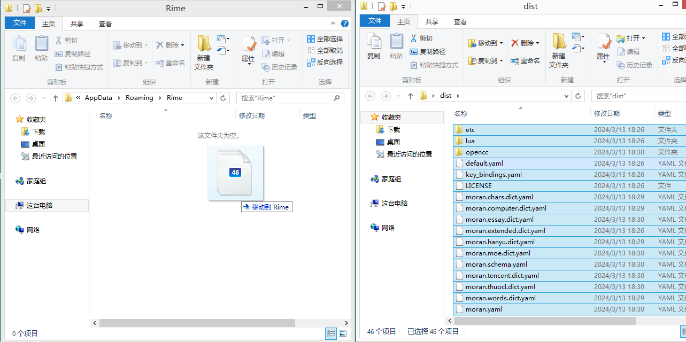
Task: Expand address history dropdown in dist window
Action: pos(566,96)
